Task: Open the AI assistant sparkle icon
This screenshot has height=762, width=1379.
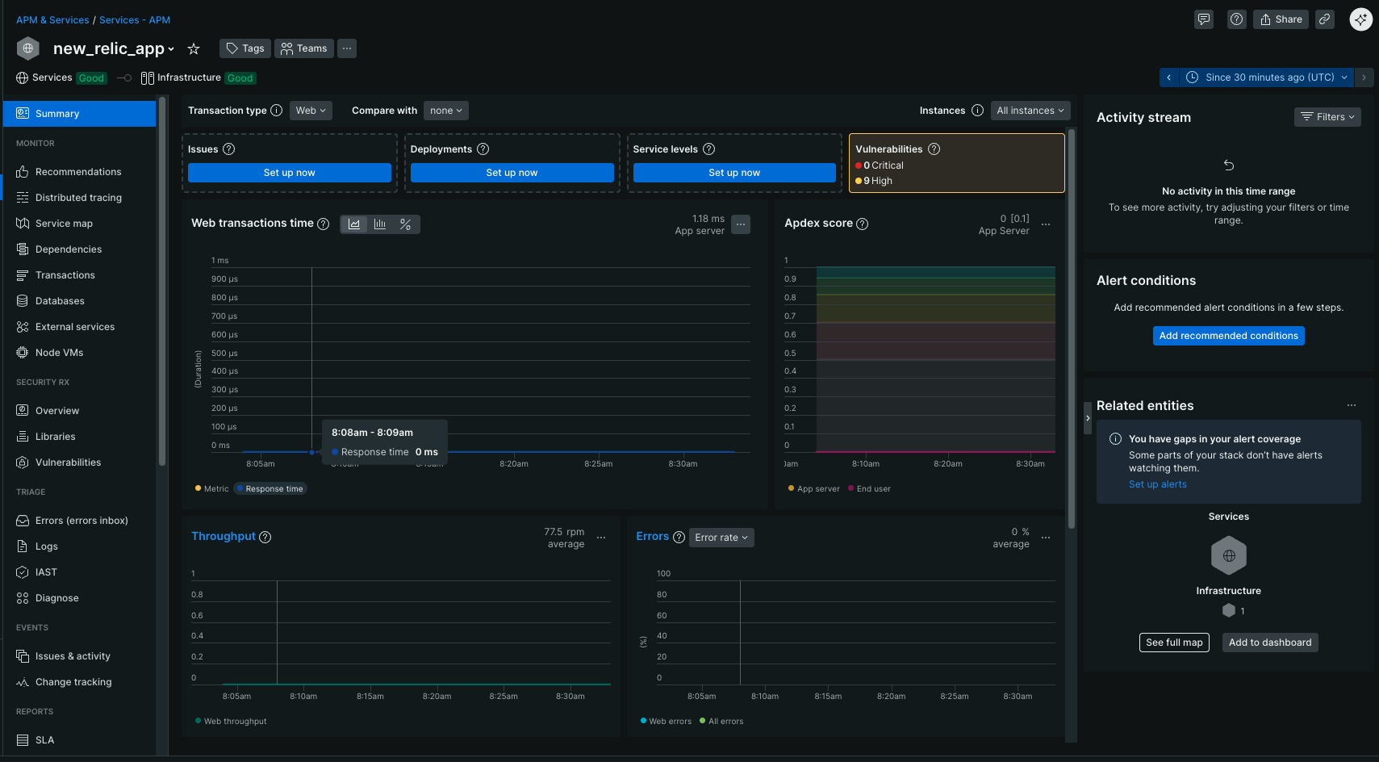Action: click(x=1360, y=19)
